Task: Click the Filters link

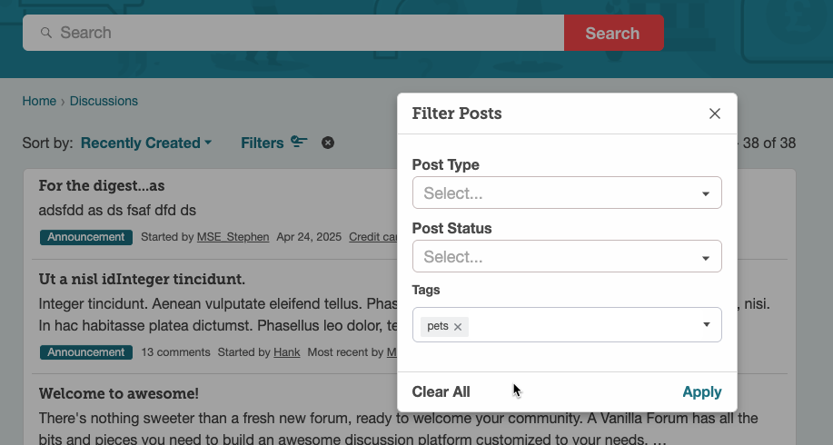Action: point(263,143)
